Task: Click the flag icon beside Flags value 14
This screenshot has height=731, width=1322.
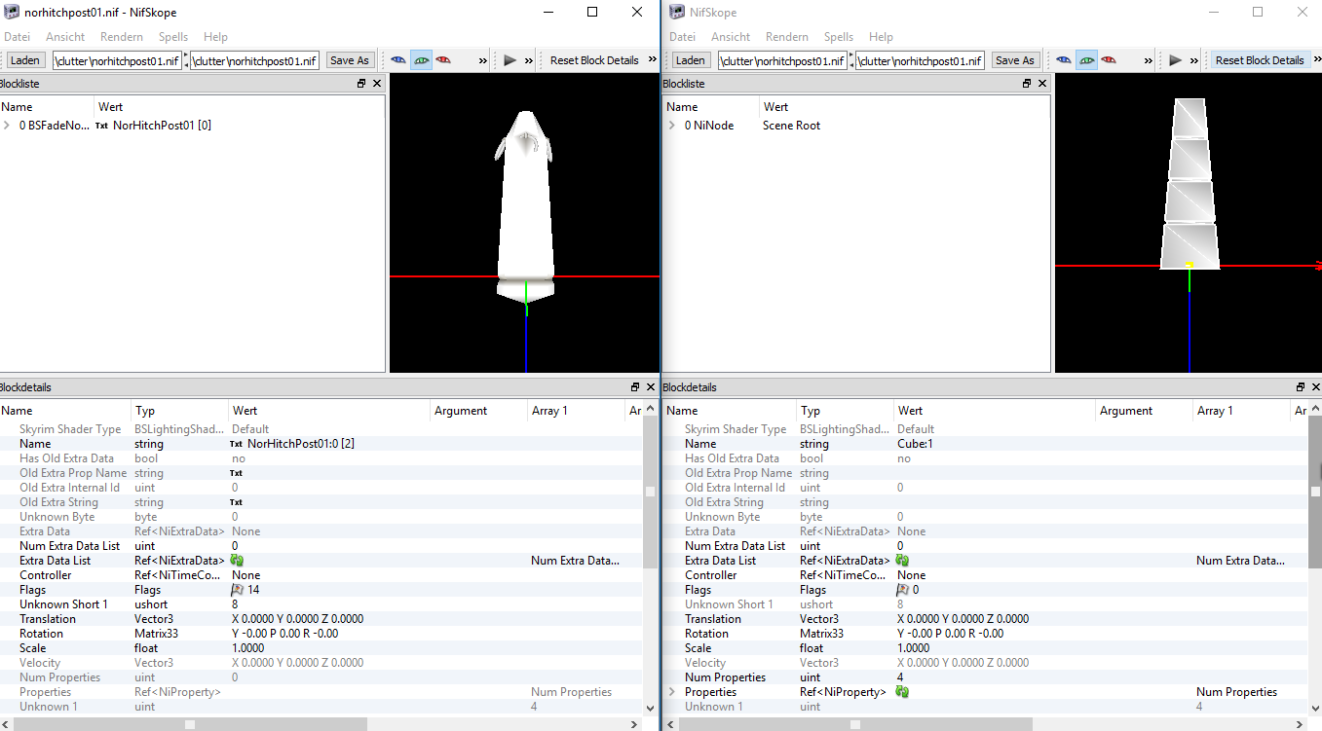Action: pyautogui.click(x=237, y=590)
